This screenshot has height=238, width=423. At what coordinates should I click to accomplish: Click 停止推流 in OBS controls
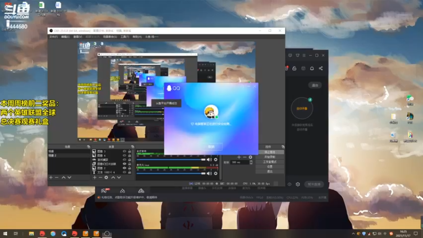coord(270,152)
